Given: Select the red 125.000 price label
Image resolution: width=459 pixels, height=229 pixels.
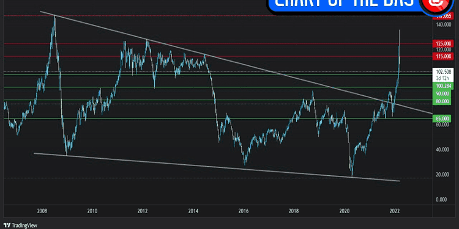Looking at the screenshot, I should [x=442, y=44].
